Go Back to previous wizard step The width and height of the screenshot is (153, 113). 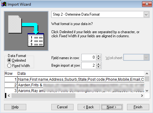89,107
